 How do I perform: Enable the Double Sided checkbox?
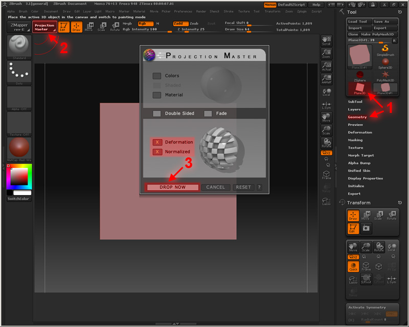pos(157,113)
